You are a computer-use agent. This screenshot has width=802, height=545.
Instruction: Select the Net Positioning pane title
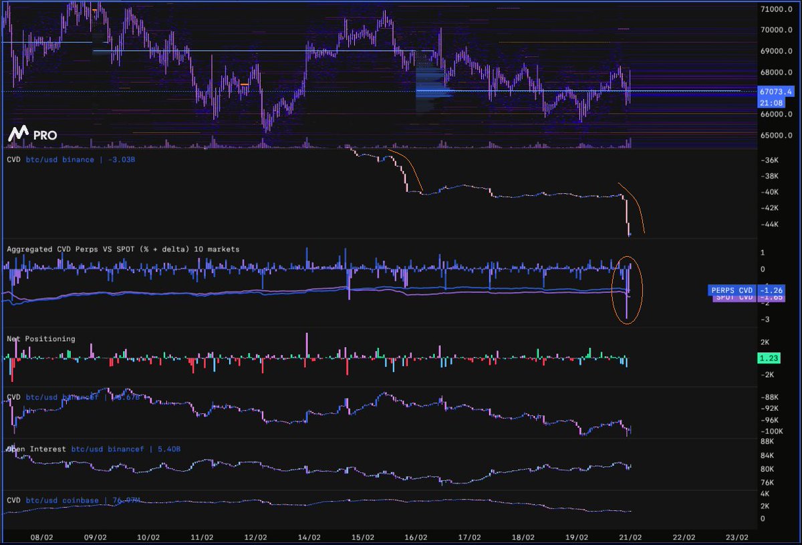[41, 339]
